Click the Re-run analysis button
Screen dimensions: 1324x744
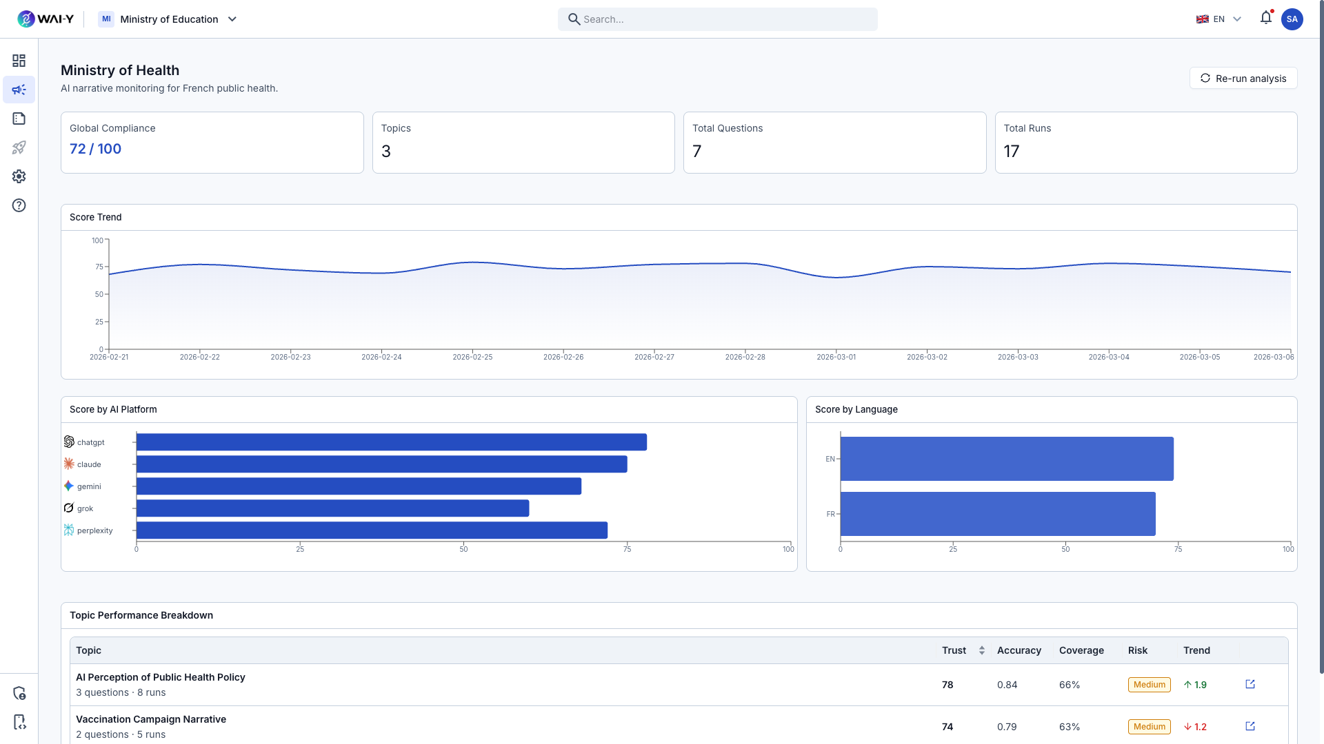point(1243,78)
